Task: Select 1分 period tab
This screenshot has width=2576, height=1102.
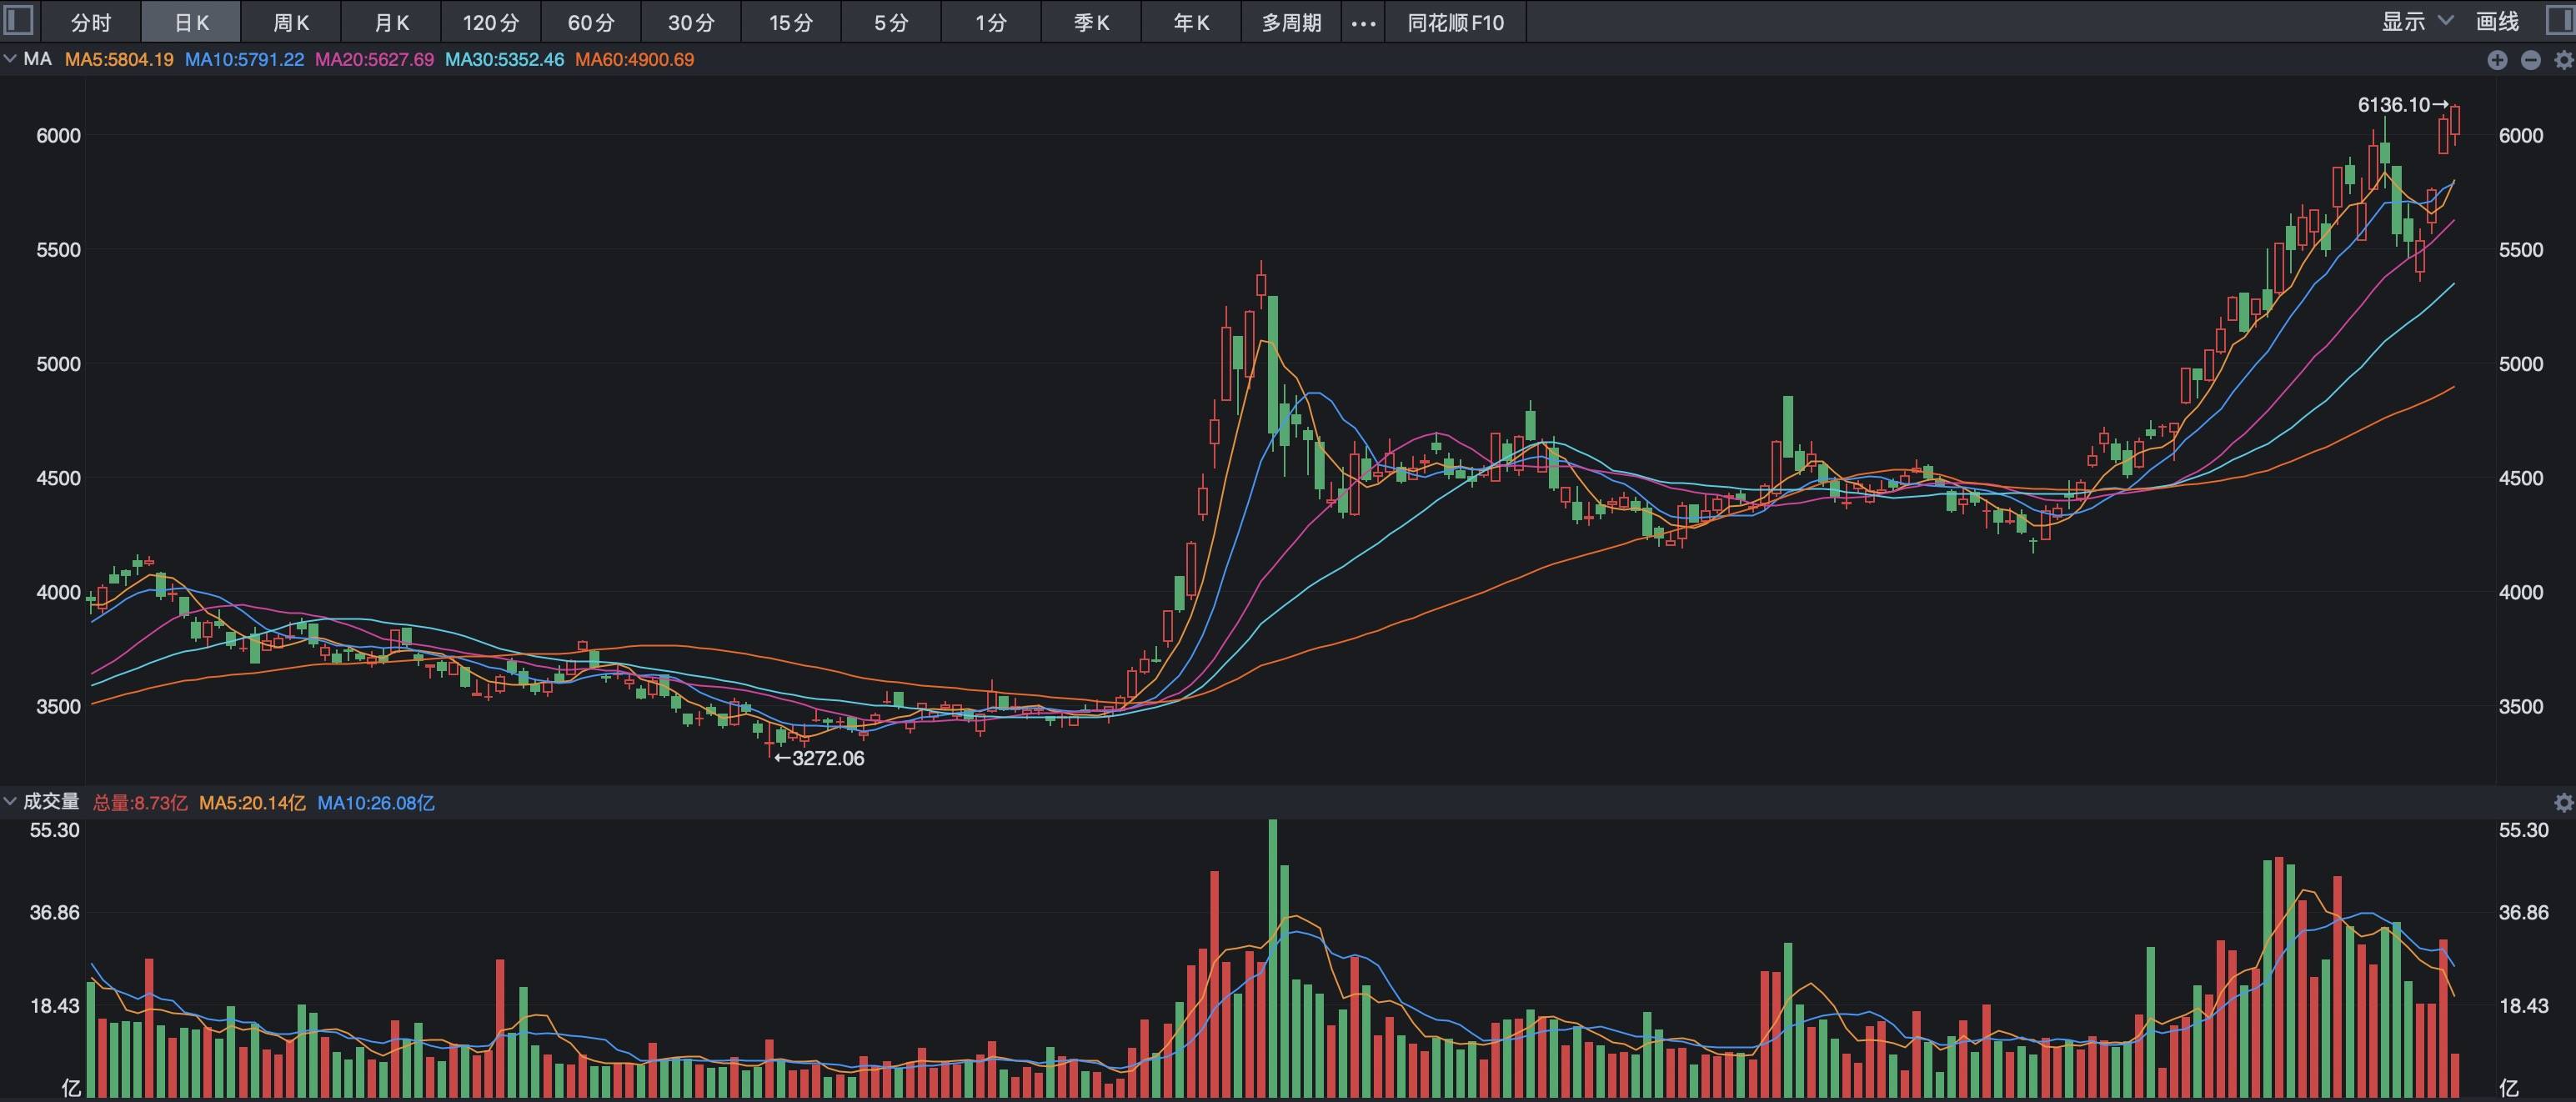Action: (991, 22)
